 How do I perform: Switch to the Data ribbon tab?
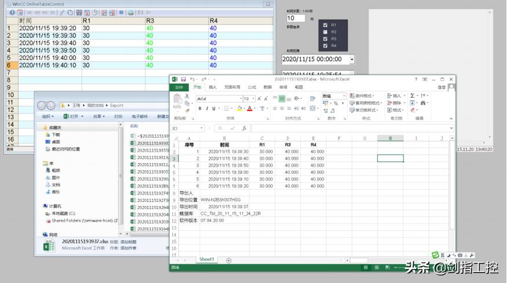click(x=267, y=87)
